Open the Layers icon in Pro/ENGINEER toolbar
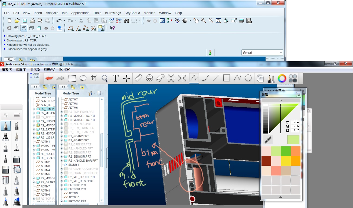 [x=241, y=21]
